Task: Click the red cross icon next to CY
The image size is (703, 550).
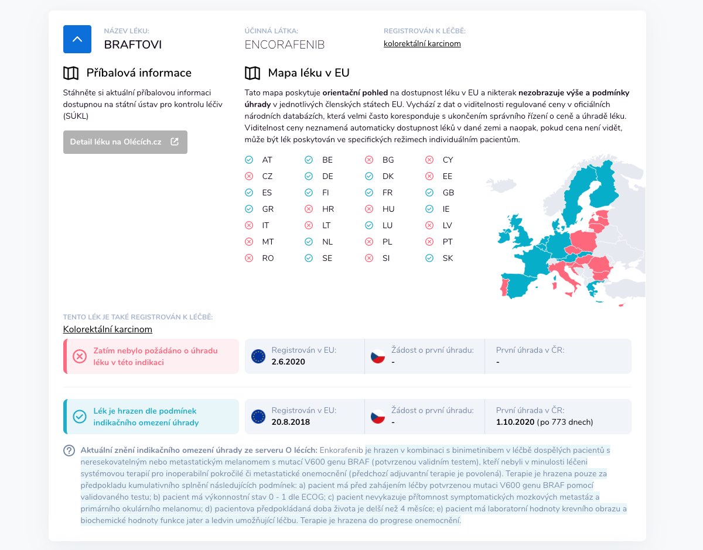Action: 429,160
